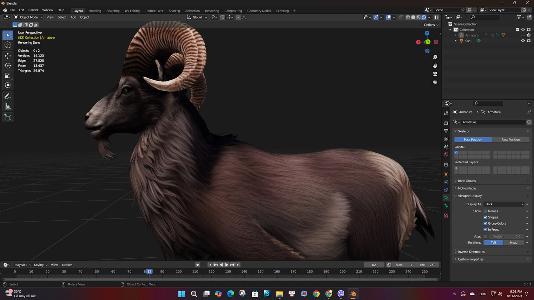Uncheck the Group Colors option

pos(485,223)
